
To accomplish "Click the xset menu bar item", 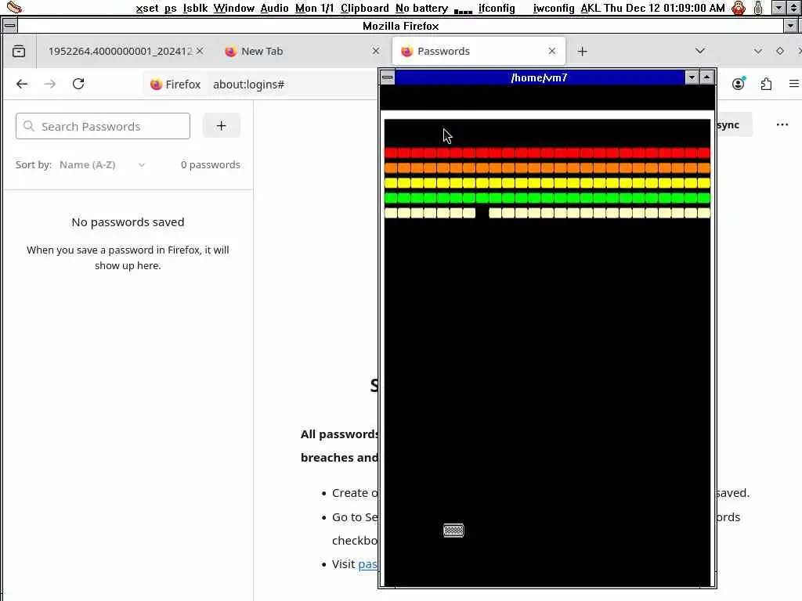I will 146,8.
